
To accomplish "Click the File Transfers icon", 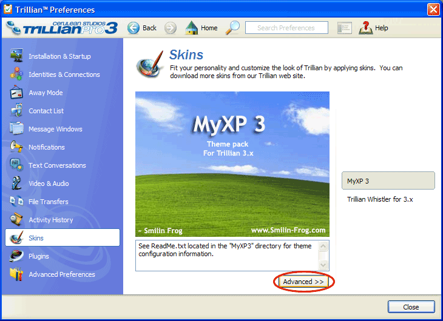I will click(x=16, y=201).
